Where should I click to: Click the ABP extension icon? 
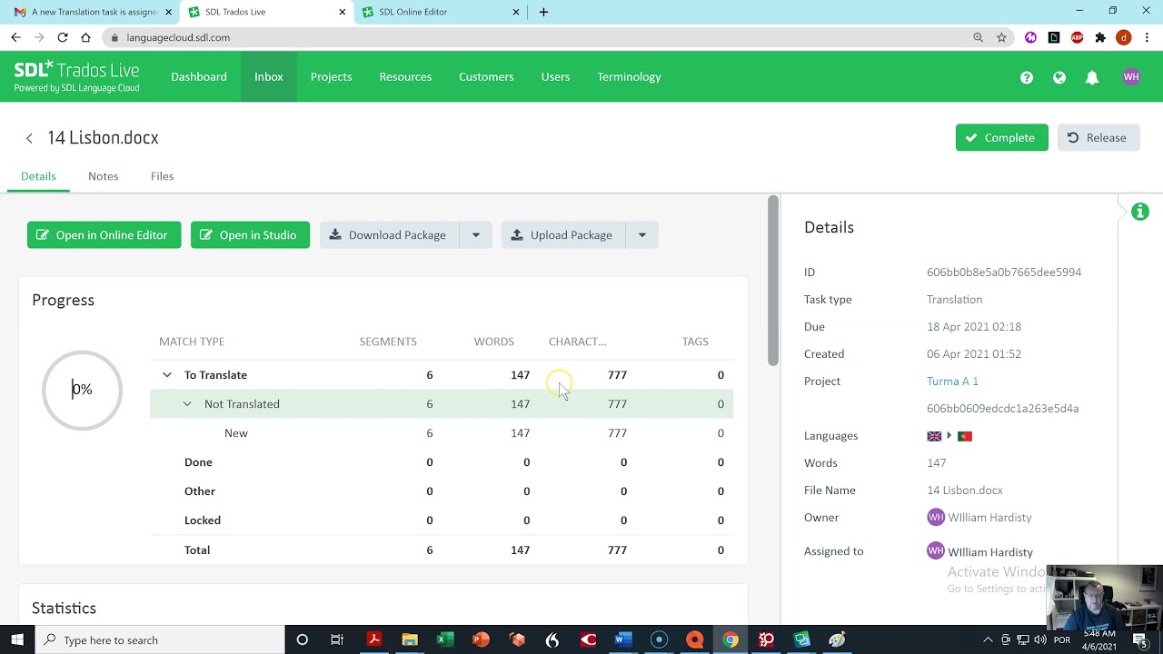(1077, 37)
